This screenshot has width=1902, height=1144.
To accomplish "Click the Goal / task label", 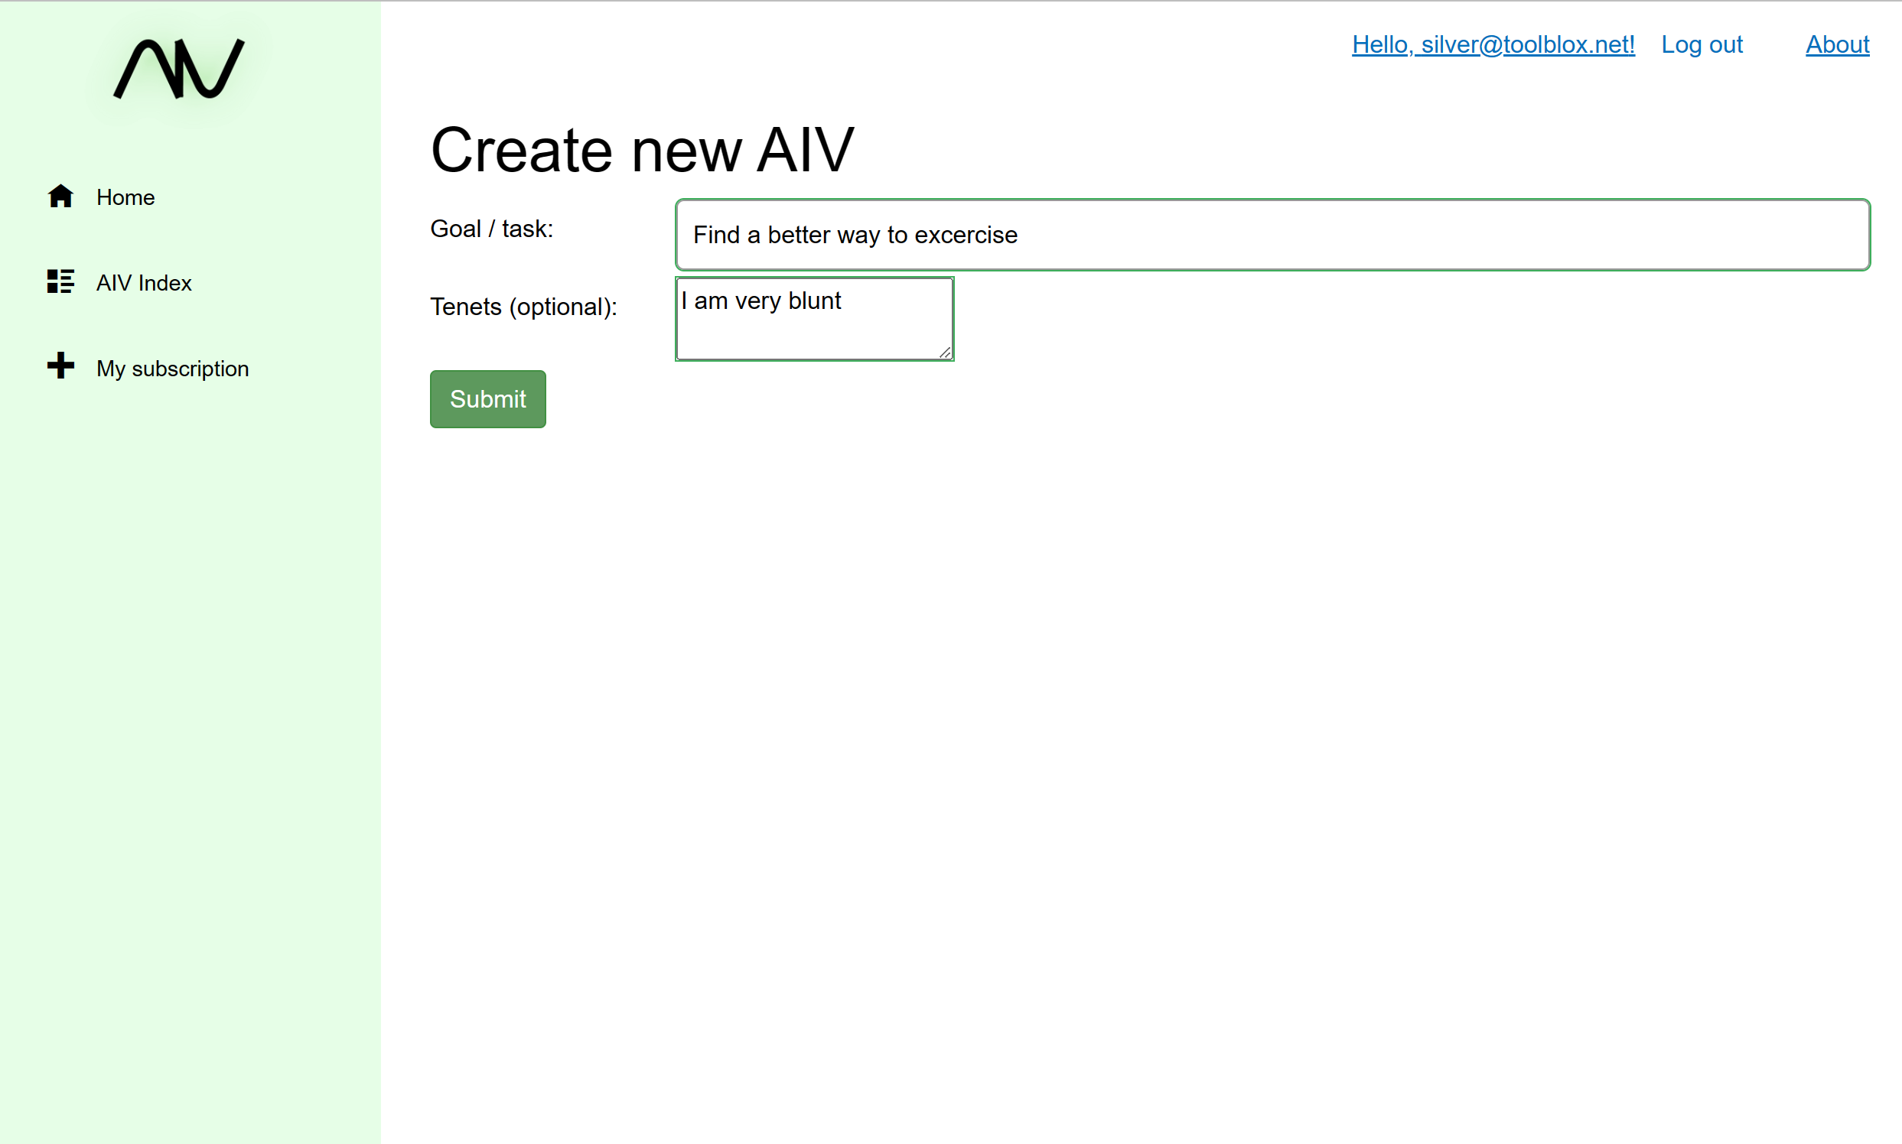I will [491, 229].
